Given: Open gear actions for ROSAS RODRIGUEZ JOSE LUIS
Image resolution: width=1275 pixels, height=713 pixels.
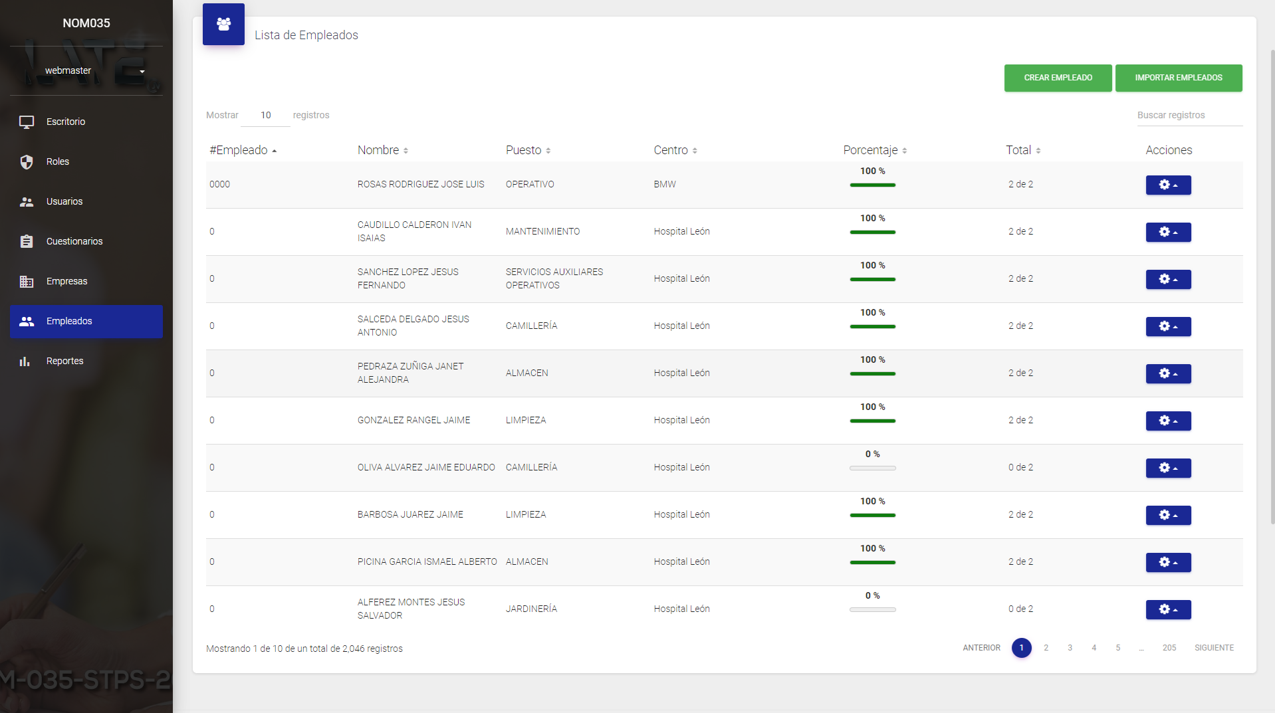Looking at the screenshot, I should [x=1168, y=185].
